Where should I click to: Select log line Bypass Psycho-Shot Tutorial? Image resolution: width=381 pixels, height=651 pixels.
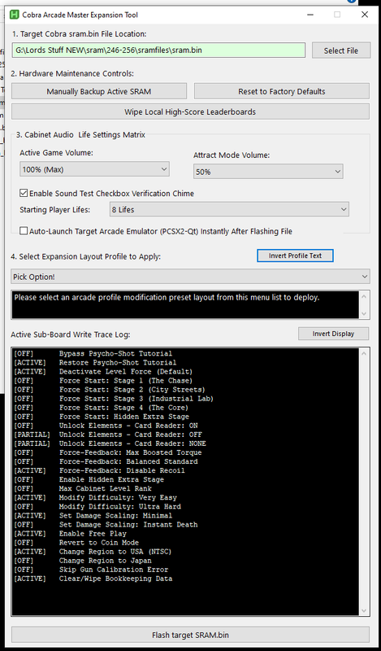pos(93,354)
